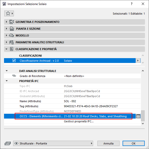Expand the Modello panel
Viewport: 149px width, 149px height.
[7, 35]
